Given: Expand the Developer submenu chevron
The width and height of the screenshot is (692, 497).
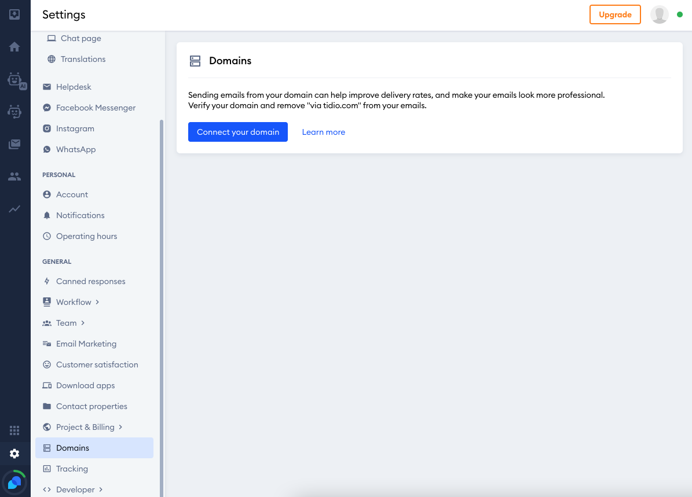Looking at the screenshot, I should [x=101, y=489].
